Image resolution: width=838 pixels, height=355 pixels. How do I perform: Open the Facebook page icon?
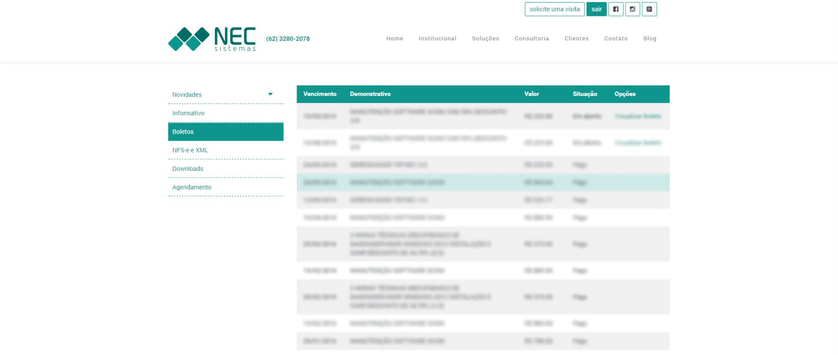tap(616, 9)
